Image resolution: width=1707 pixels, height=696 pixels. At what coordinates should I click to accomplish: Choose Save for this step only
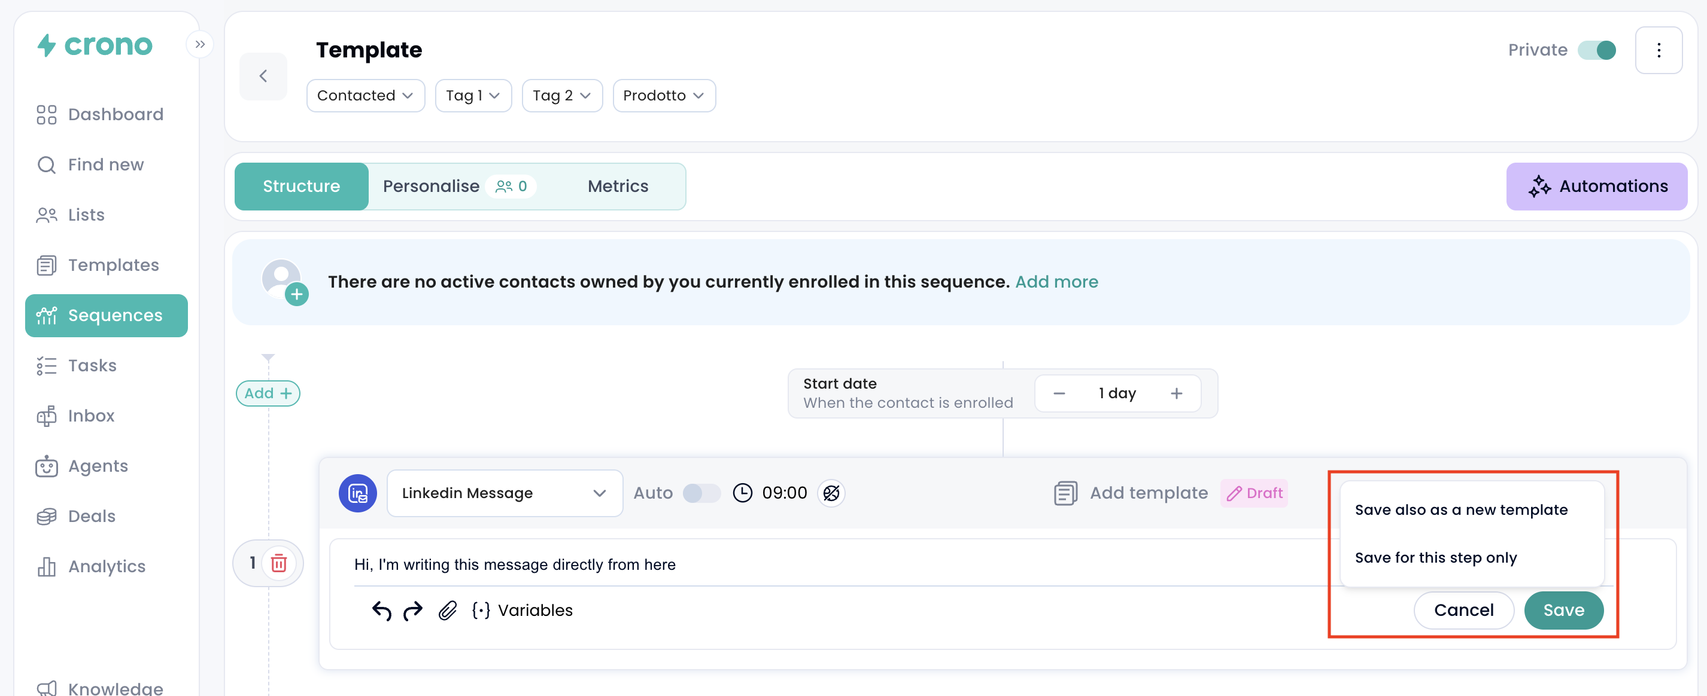click(1436, 558)
